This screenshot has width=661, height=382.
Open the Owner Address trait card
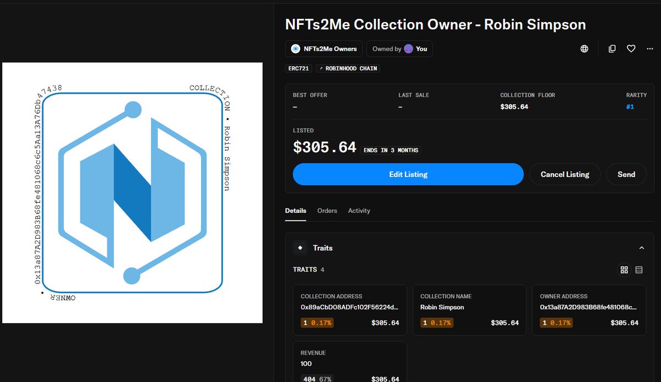tap(589, 310)
